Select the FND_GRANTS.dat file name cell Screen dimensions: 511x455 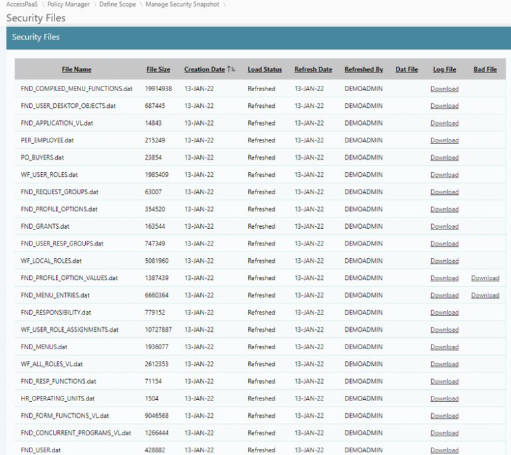tap(45, 226)
